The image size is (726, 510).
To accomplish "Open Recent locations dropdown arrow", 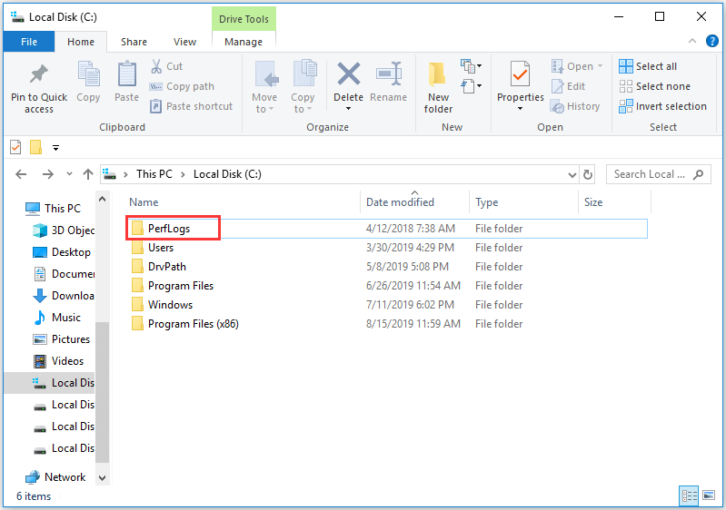I will (x=69, y=174).
